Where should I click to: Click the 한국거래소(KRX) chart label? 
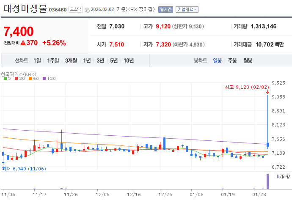click(x=19, y=74)
